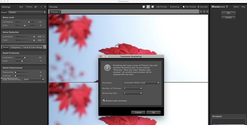
Task: Open the Settings panel options arrow
Action: coord(45,7)
